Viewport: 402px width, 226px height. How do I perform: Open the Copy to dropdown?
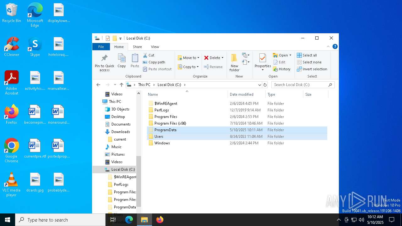pos(188,67)
